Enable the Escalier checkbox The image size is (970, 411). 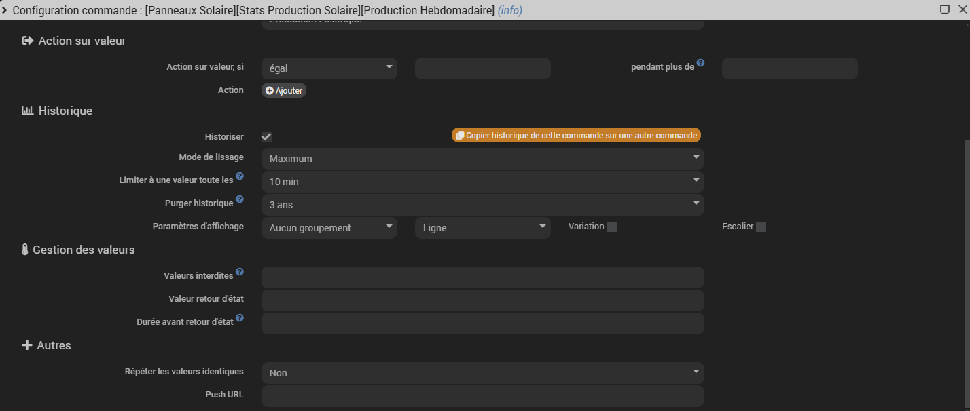coord(761,227)
